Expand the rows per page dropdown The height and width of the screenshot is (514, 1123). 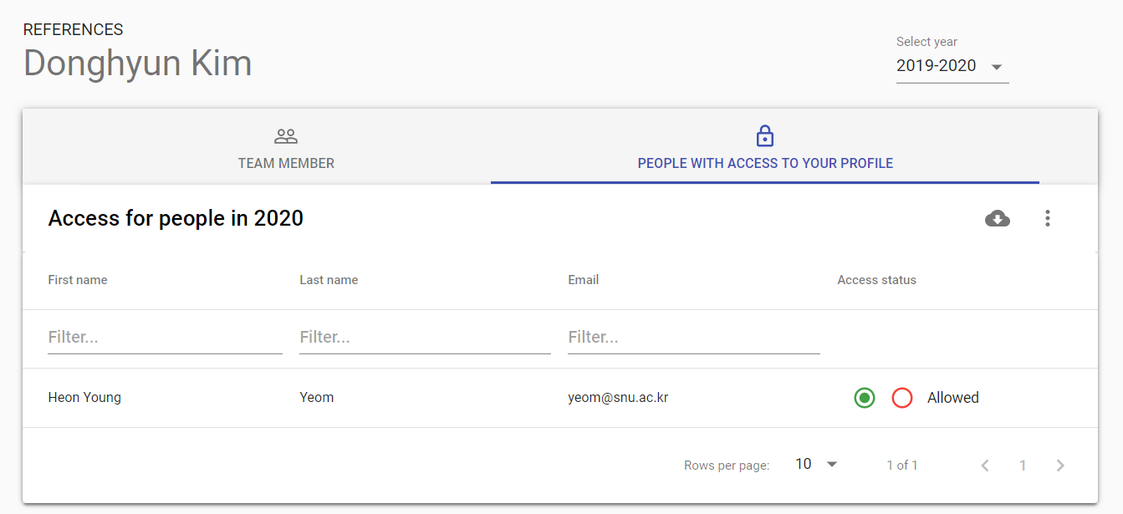click(816, 465)
